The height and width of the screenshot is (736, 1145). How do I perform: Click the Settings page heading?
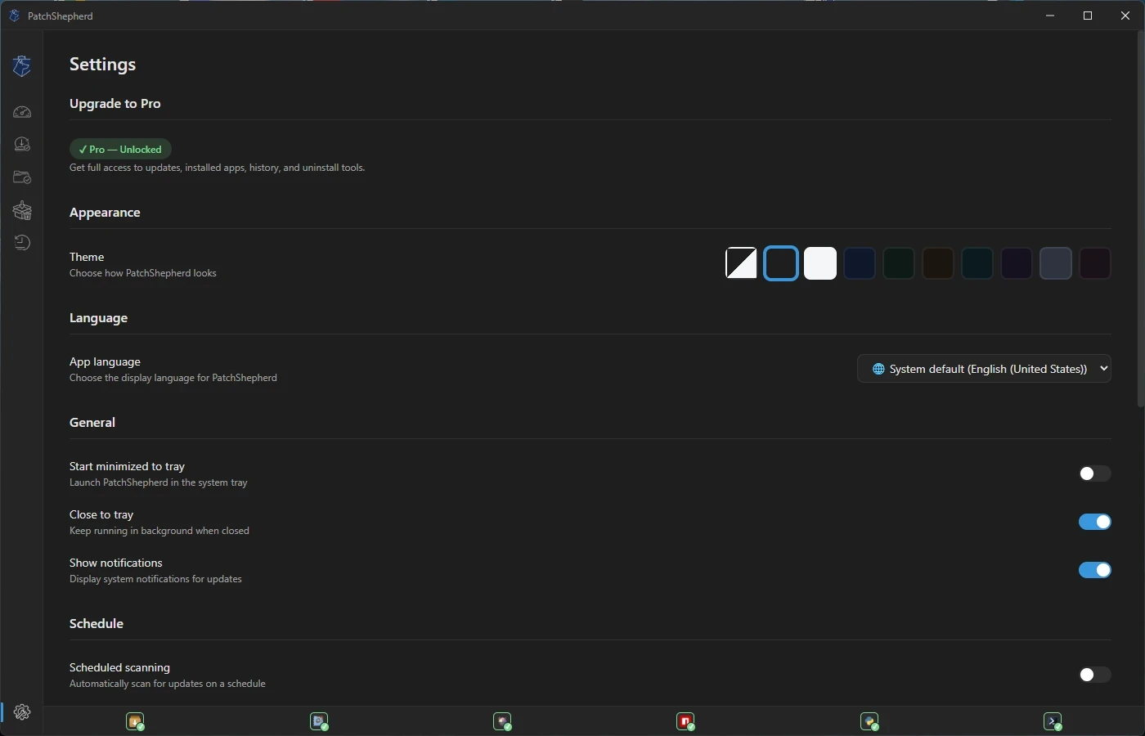tap(102, 64)
